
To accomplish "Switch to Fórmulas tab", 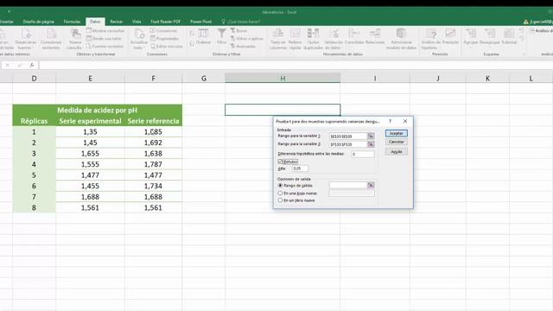I will click(x=72, y=22).
